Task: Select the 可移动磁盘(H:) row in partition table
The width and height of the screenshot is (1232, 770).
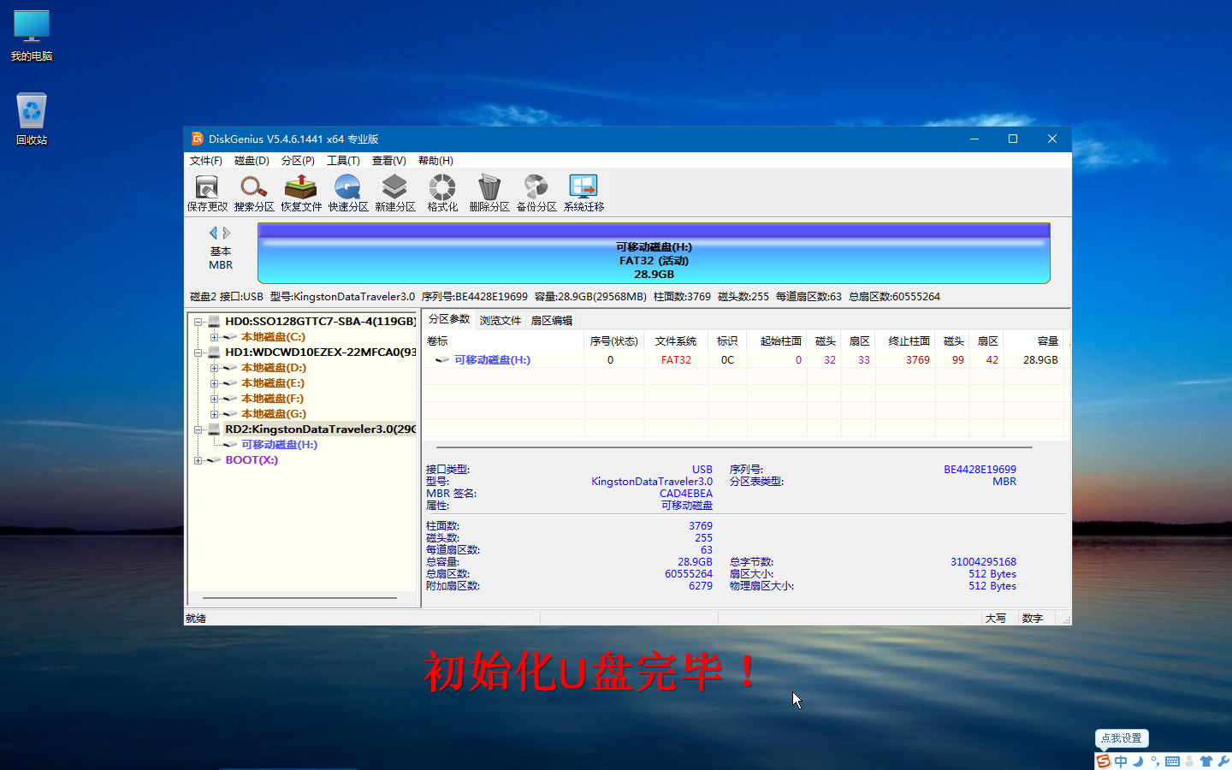Action: (x=744, y=360)
